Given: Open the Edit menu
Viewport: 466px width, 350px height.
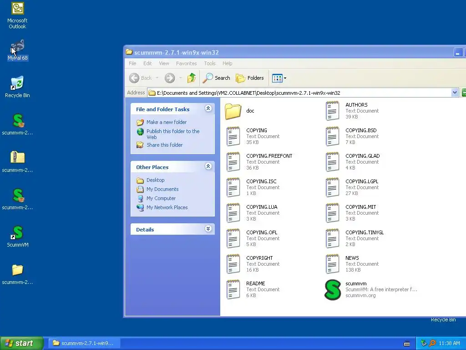Looking at the screenshot, I should [147, 63].
